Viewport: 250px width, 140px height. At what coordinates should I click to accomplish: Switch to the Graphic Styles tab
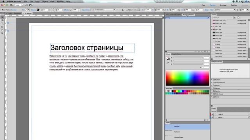(176, 54)
